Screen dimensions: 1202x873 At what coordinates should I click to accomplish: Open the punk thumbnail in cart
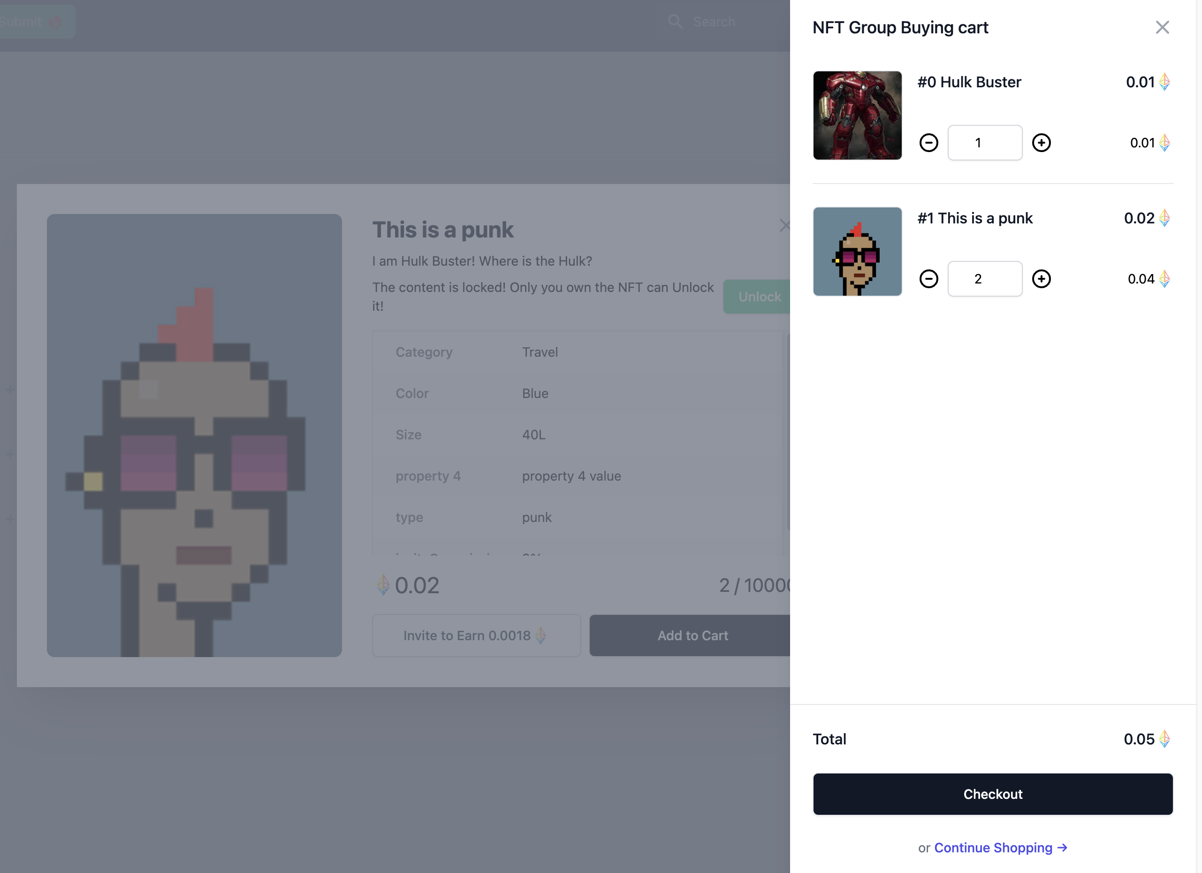point(857,252)
